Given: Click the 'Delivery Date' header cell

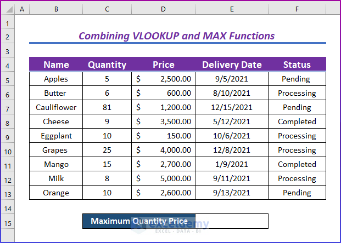Looking at the screenshot, I should 232,65.
